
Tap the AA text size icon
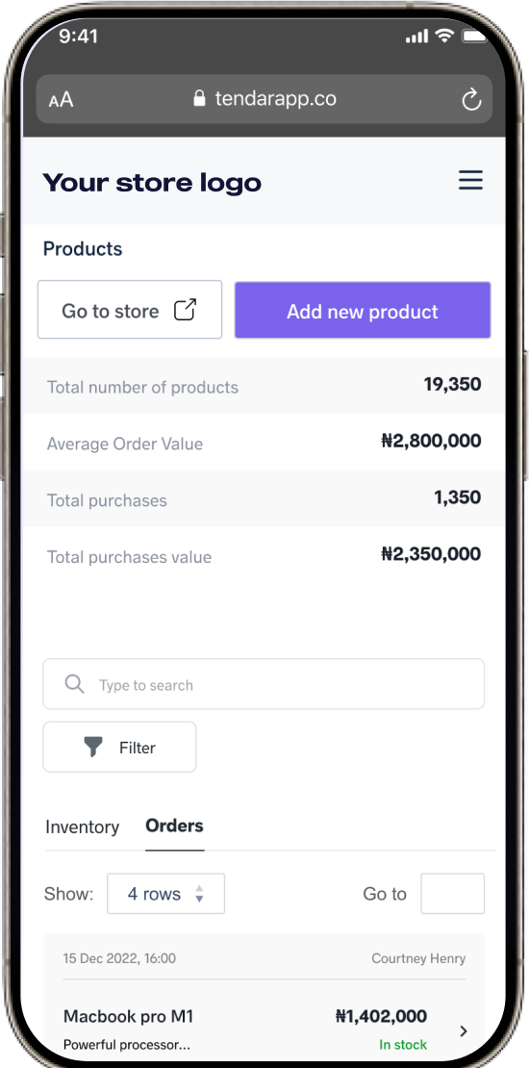click(62, 100)
